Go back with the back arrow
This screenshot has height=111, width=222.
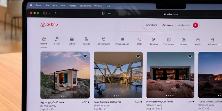55,13
